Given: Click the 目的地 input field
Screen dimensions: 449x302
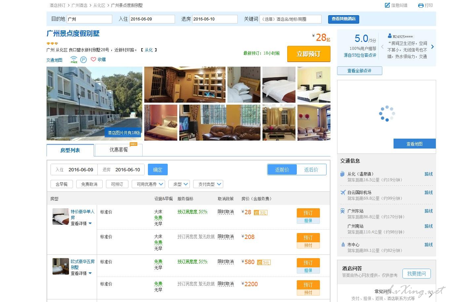Looking at the screenshot, I should pyautogui.click(x=89, y=19).
